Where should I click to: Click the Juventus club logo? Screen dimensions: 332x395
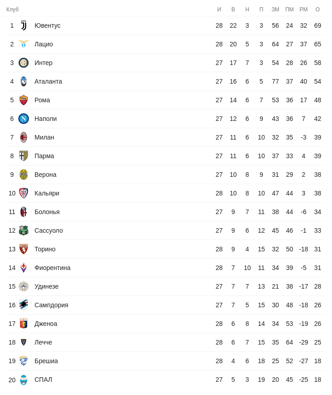pos(24,25)
